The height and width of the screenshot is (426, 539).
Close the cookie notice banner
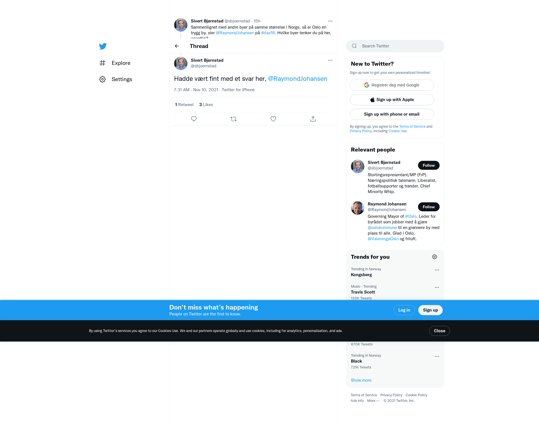(440, 331)
